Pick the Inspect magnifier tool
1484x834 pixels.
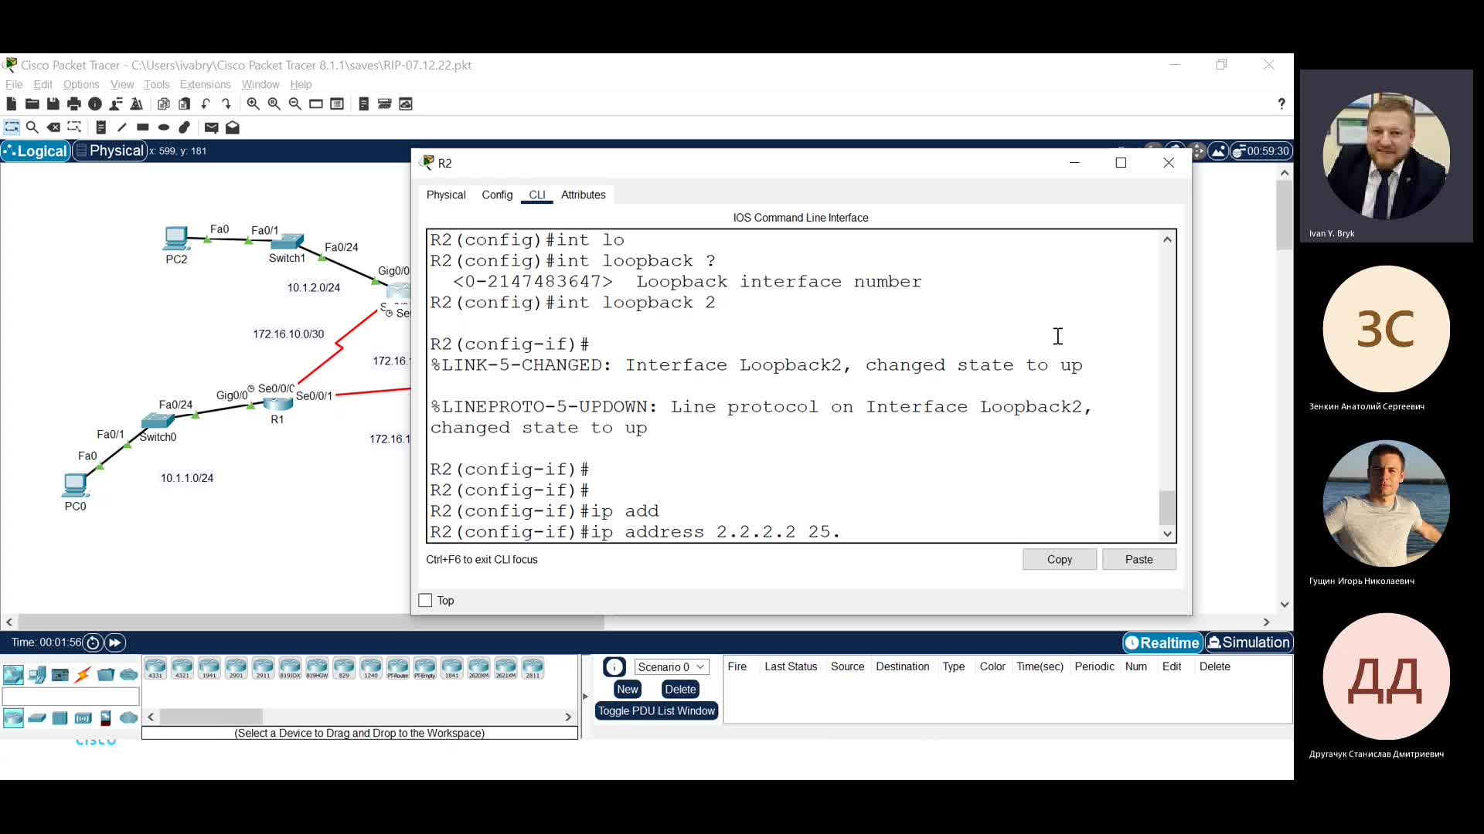(x=32, y=127)
